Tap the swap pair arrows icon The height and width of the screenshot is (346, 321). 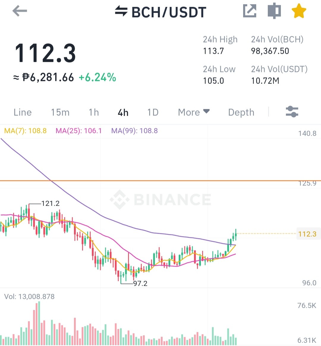pos(121,11)
